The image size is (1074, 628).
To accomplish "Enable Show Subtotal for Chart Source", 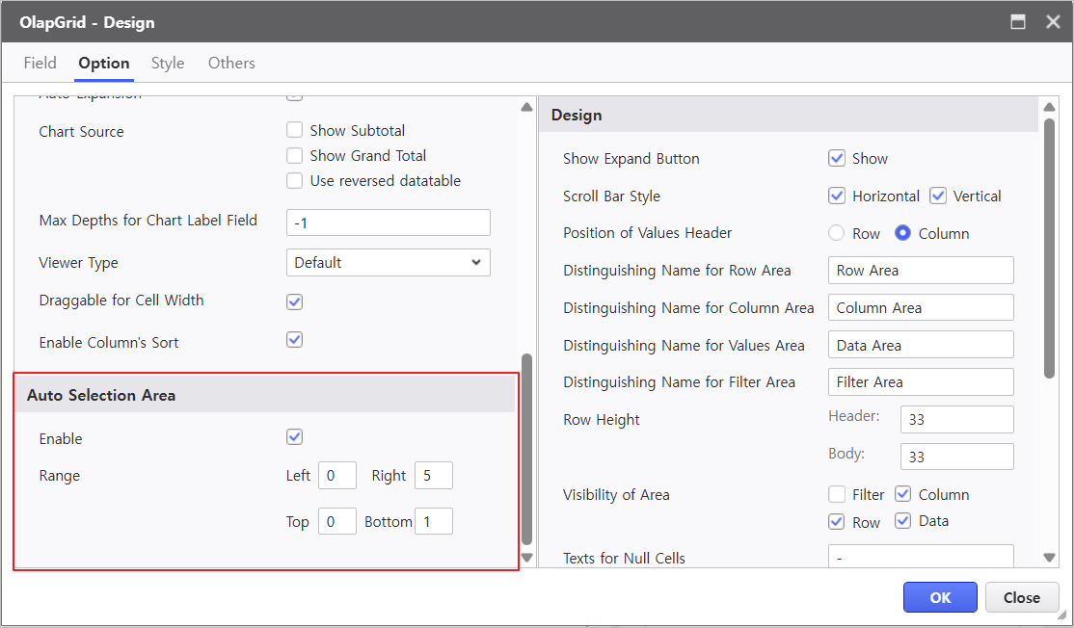I will coord(295,130).
